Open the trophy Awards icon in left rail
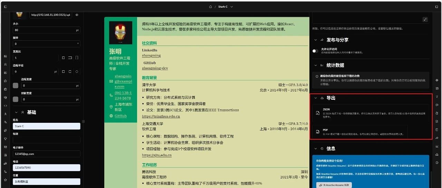 click(x=5, y=139)
